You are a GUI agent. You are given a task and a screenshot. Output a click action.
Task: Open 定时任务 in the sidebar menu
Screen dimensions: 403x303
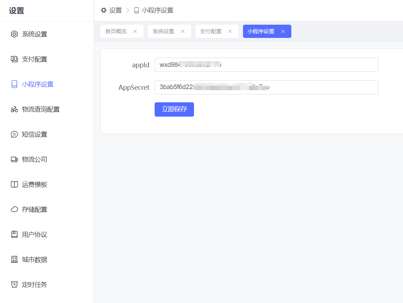point(47,284)
